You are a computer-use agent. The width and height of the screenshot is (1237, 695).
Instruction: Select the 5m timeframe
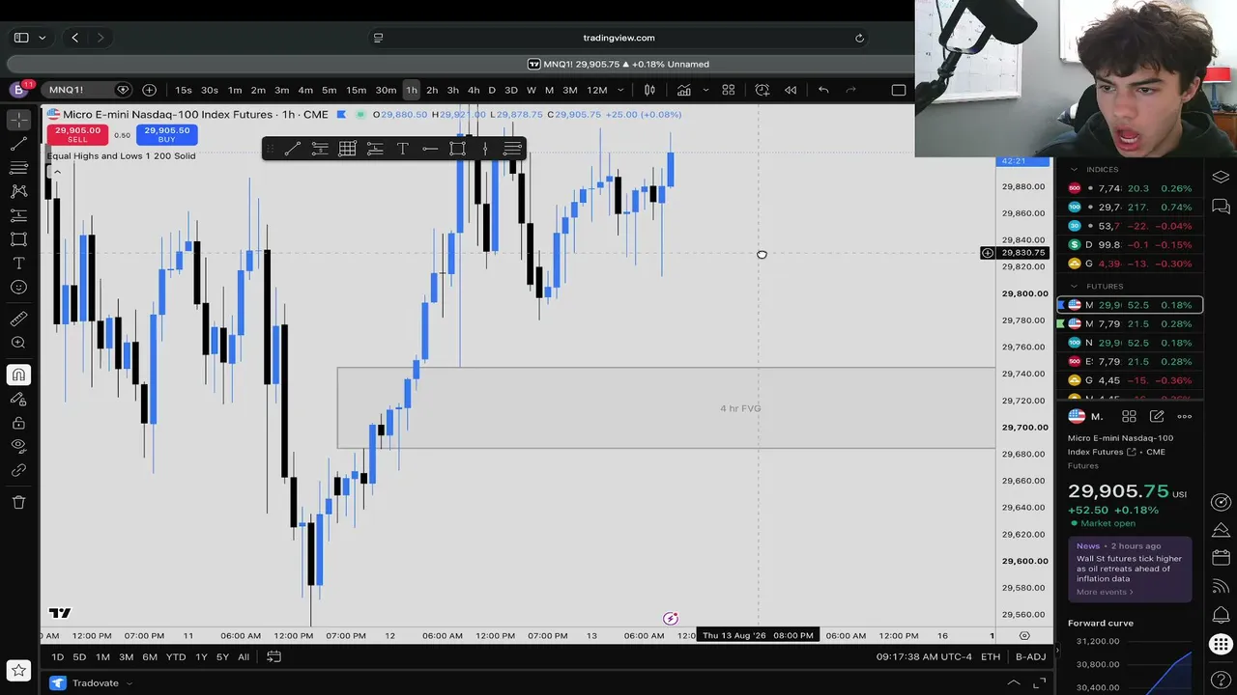click(329, 90)
